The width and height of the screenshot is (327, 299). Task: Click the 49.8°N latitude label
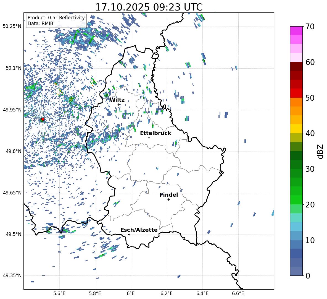(x=14, y=151)
